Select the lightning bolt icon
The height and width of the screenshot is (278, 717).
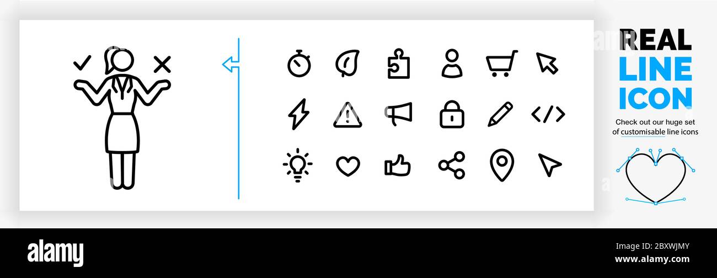(299, 114)
